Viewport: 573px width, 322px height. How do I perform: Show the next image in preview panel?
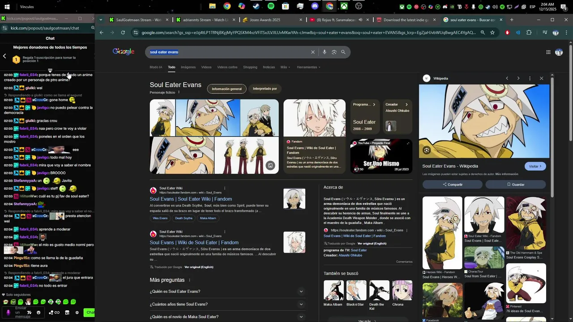pyautogui.click(x=518, y=78)
